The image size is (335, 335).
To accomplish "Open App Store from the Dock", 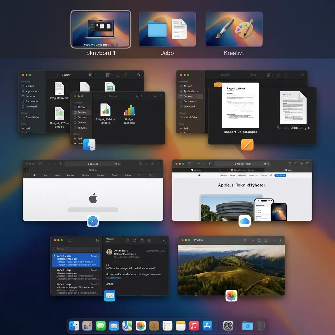I will click(x=207, y=326).
